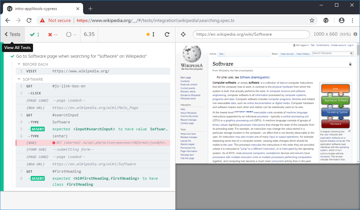Select the GET #js-link-box-en command
Image resolution: width=360 pixels, height=210 pixels.
93,86
